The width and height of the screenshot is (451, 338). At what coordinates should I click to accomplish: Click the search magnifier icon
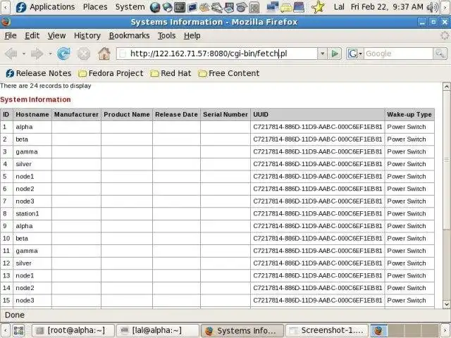pos(440,54)
